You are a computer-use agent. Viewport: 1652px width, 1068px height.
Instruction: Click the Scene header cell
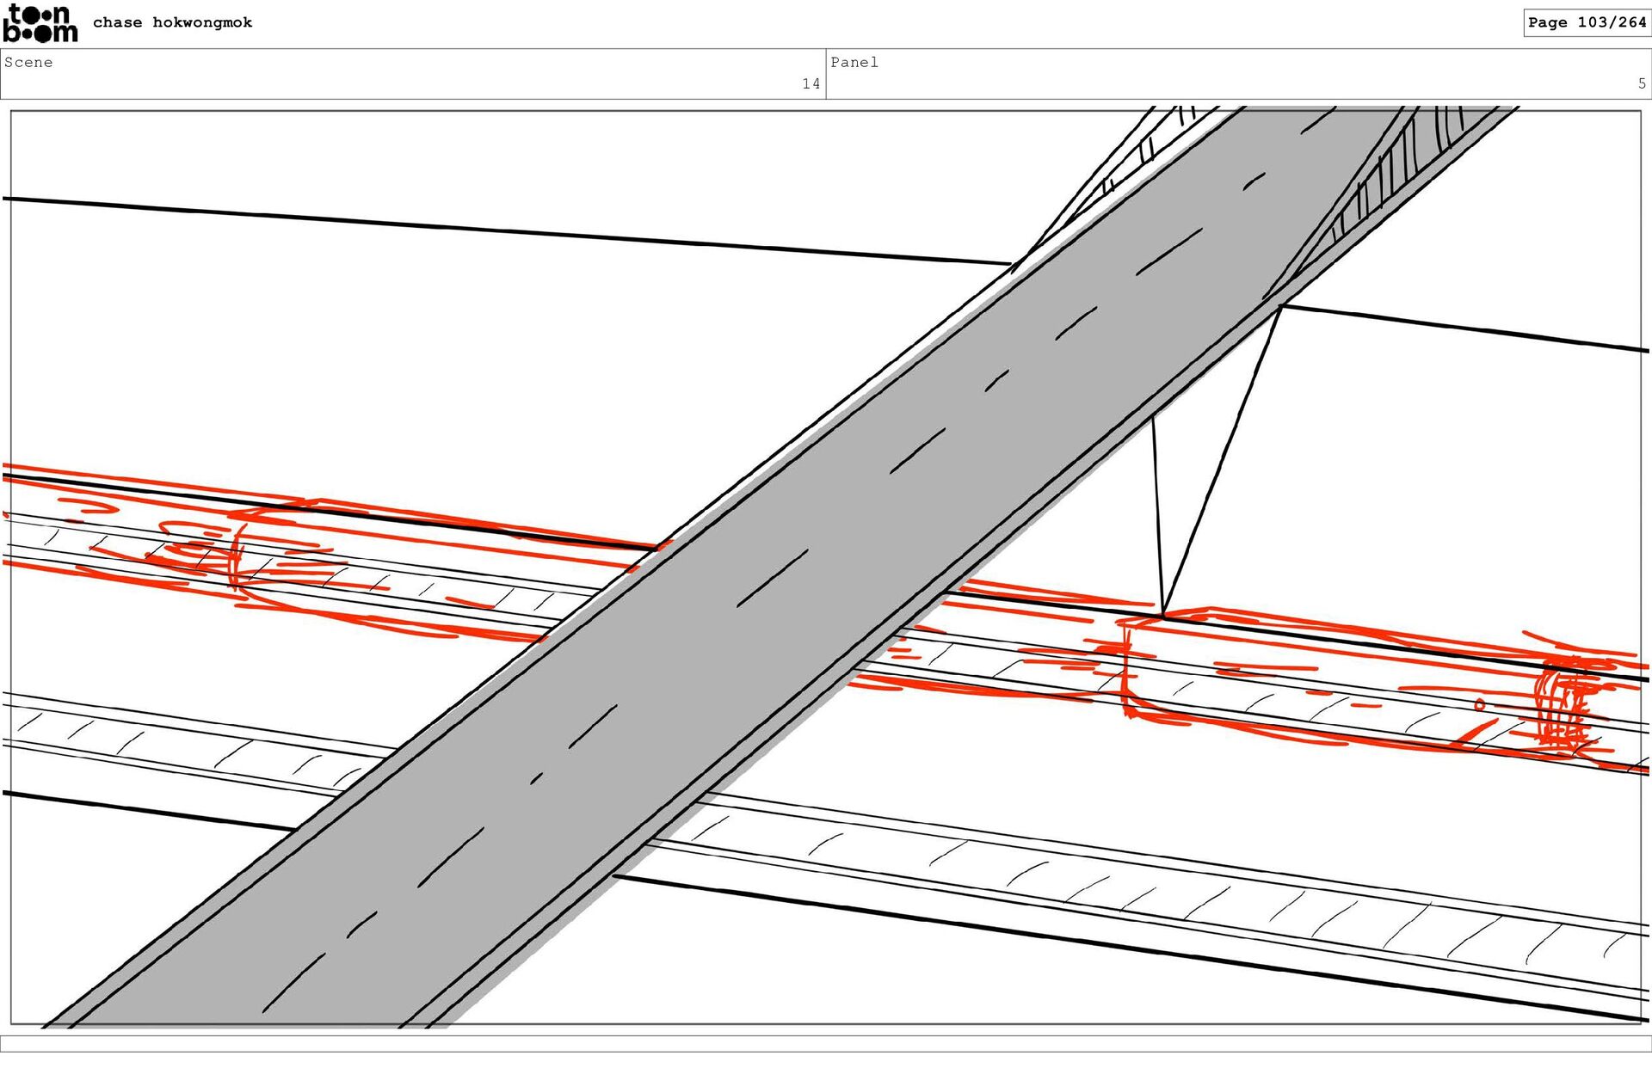click(413, 74)
